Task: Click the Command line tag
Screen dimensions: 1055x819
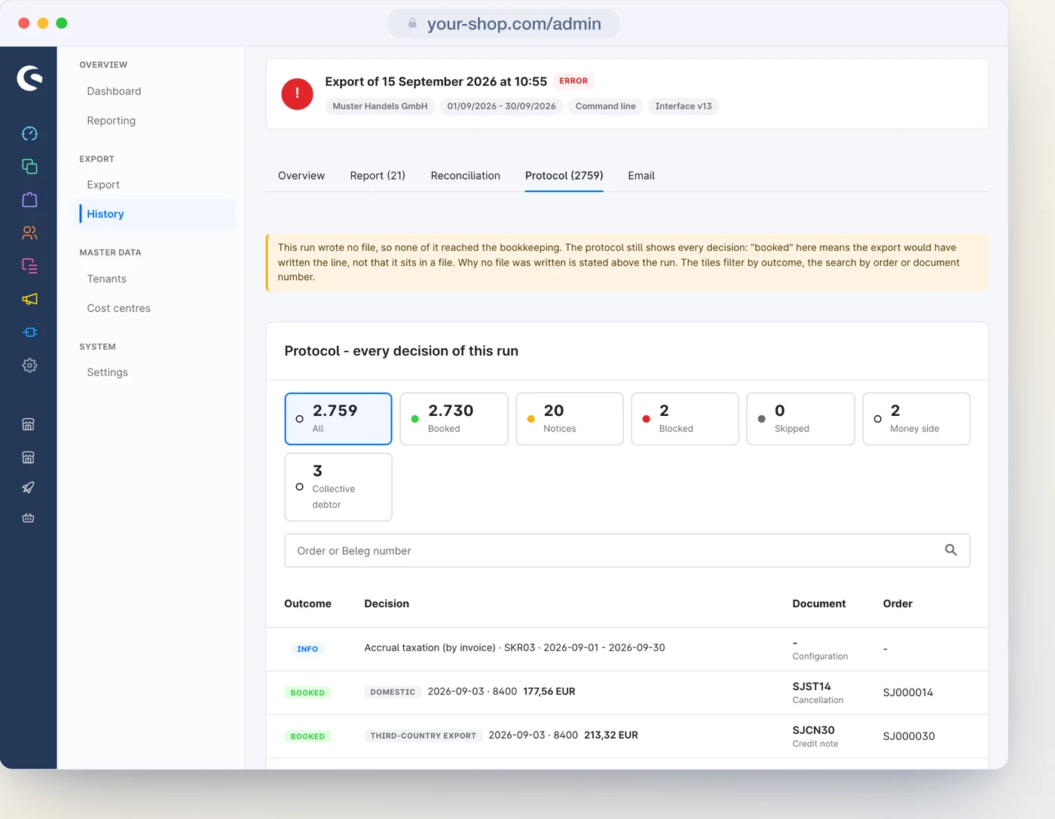Action: [x=605, y=106]
